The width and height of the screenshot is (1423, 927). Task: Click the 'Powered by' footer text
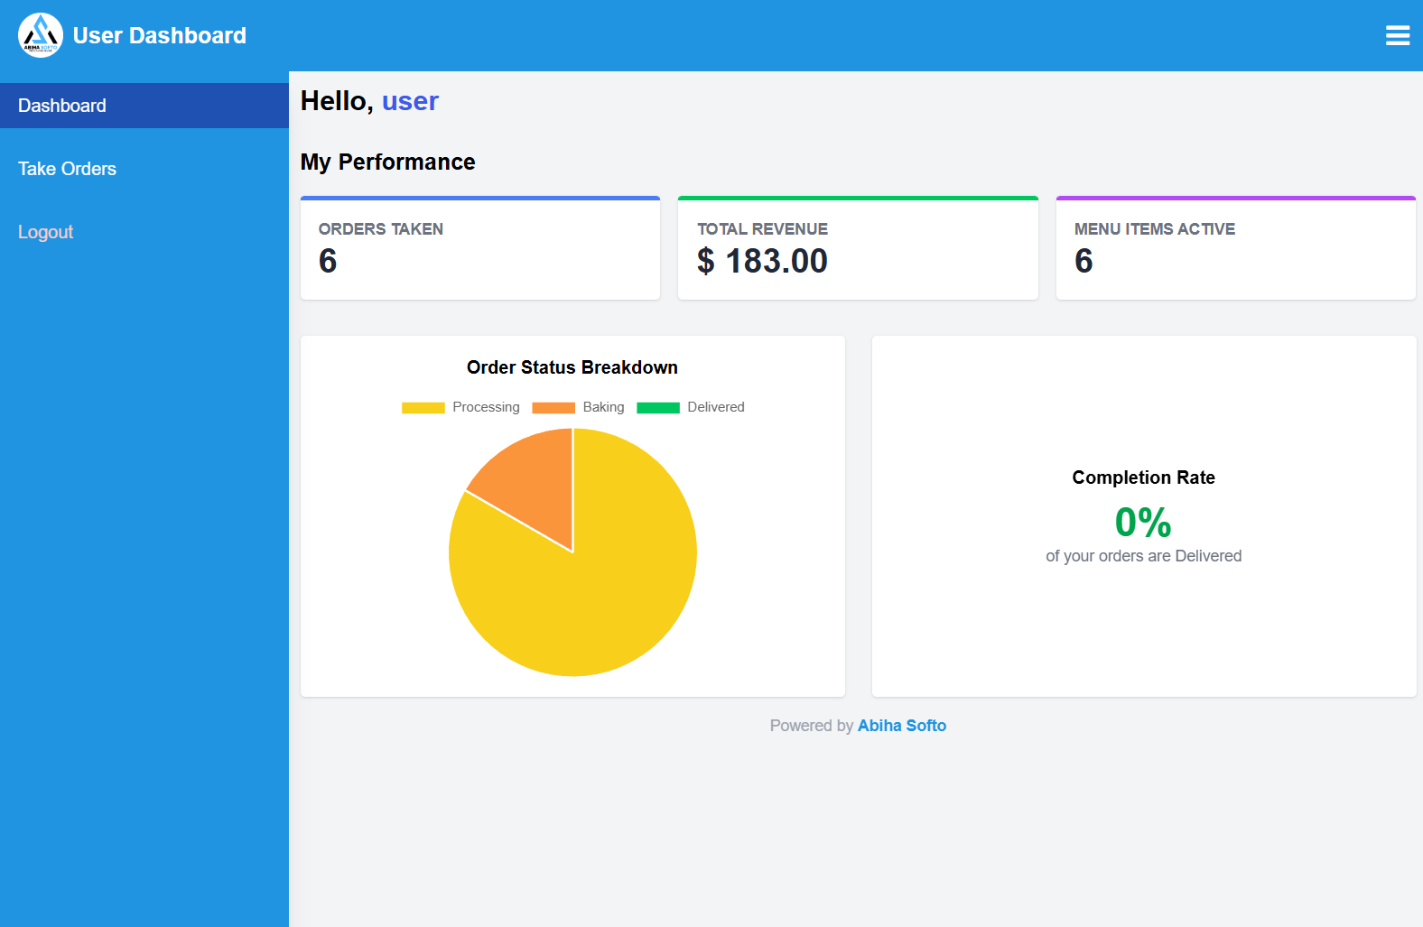[811, 726]
